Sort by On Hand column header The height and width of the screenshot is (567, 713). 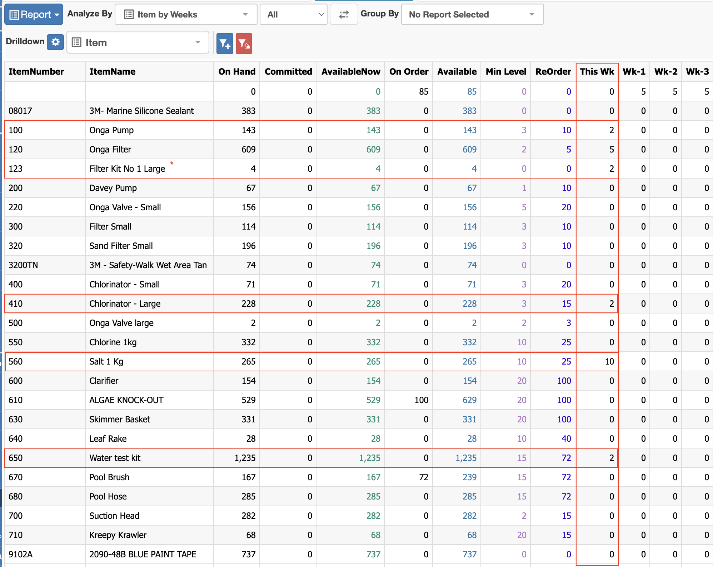click(x=237, y=71)
